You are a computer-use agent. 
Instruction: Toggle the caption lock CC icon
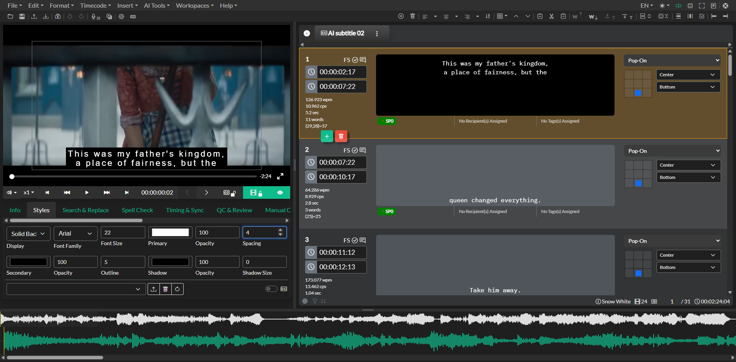229,193
